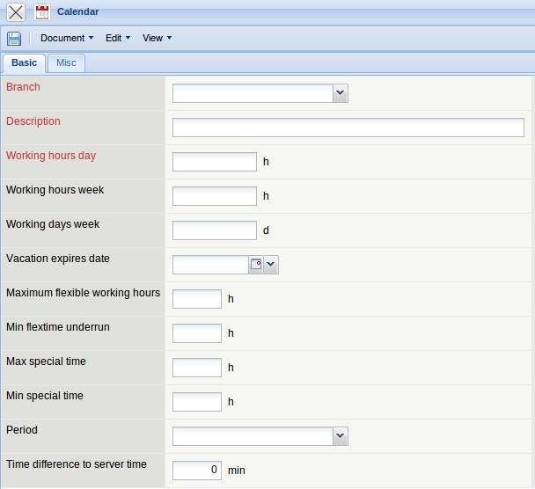Open the Document menu
The height and width of the screenshot is (489, 535).
(x=66, y=39)
